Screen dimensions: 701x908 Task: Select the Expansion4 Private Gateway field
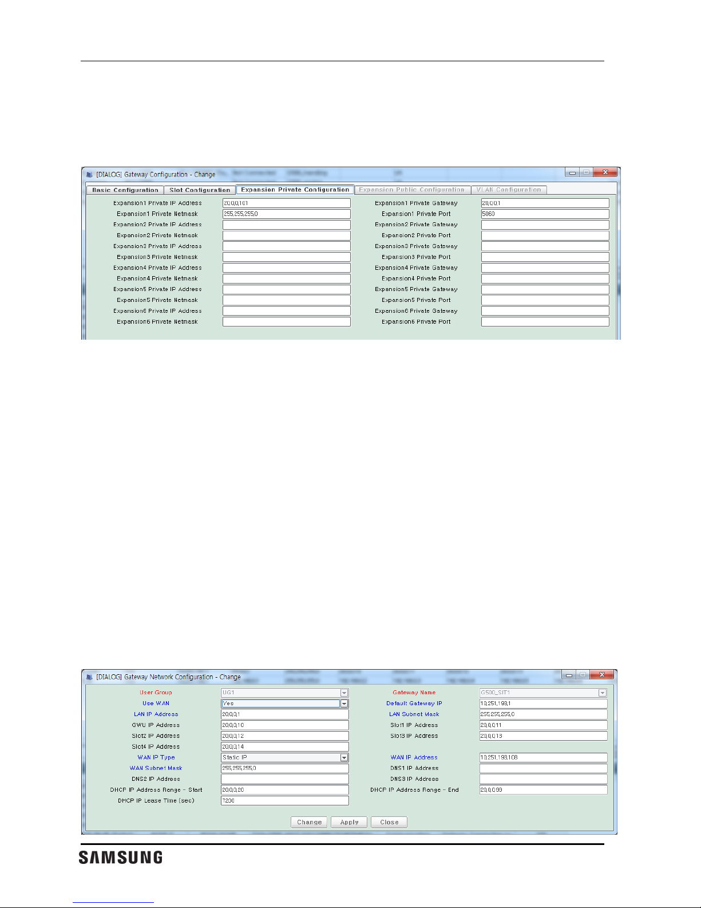pos(545,268)
